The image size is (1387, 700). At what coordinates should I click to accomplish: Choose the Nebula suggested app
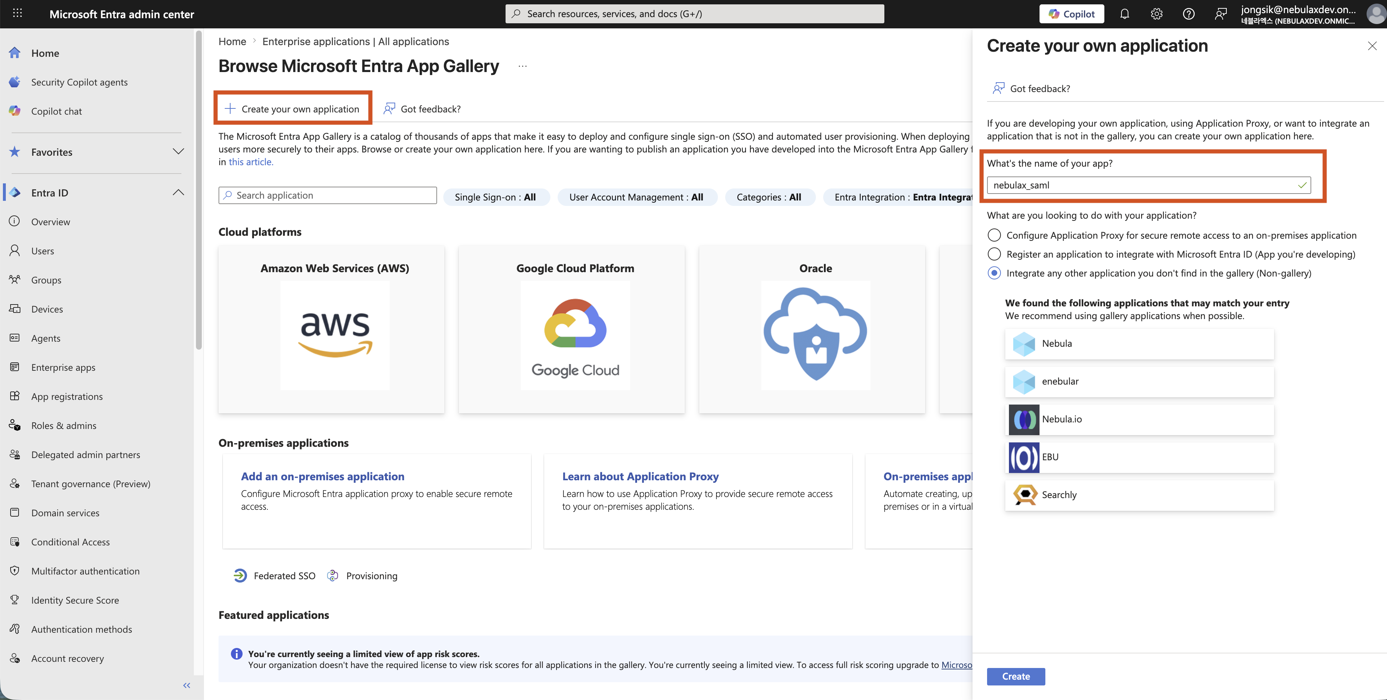1139,343
